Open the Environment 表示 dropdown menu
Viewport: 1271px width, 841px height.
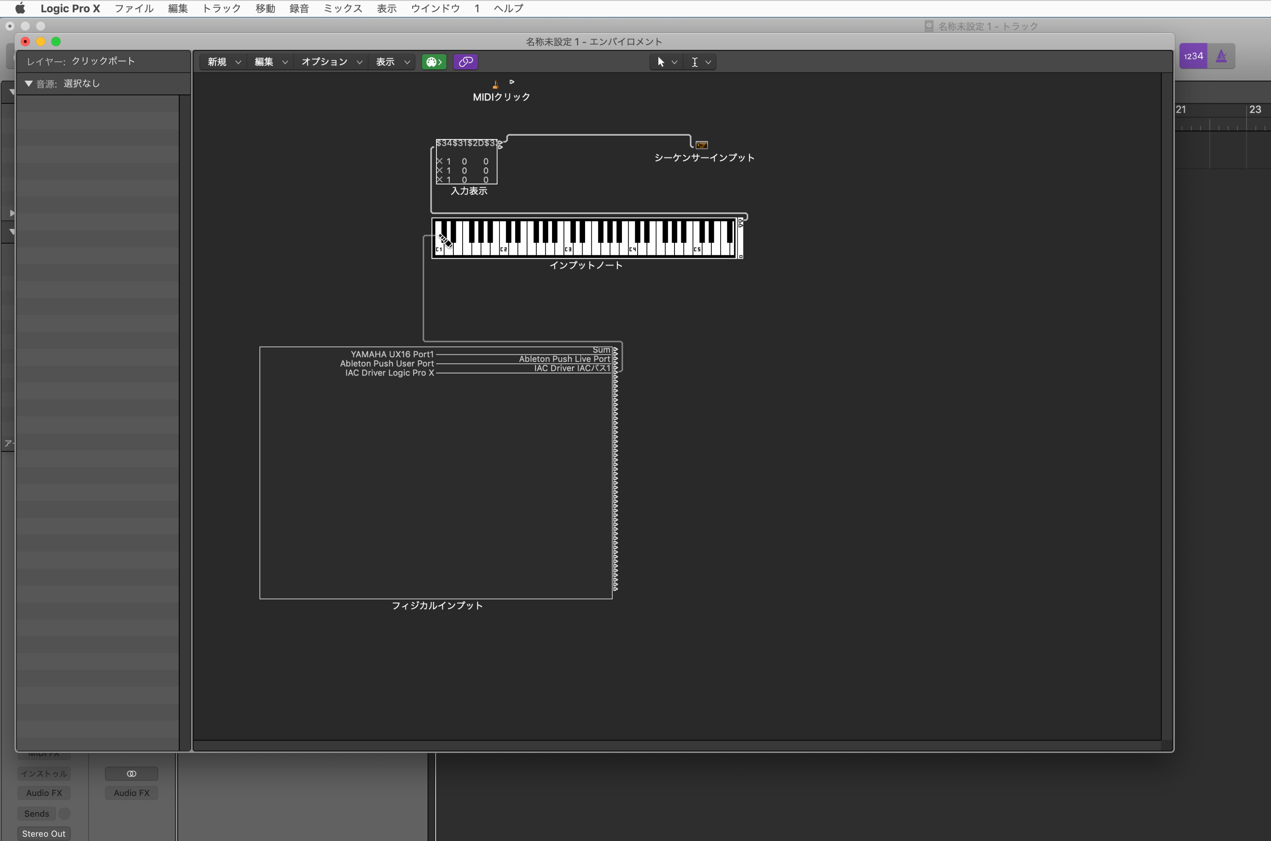(392, 62)
